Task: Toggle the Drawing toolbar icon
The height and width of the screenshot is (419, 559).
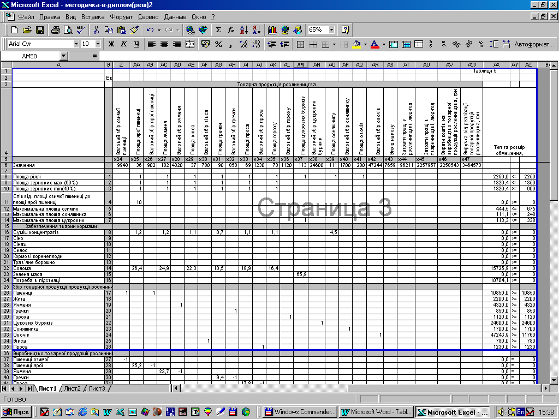Action: pos(298,30)
